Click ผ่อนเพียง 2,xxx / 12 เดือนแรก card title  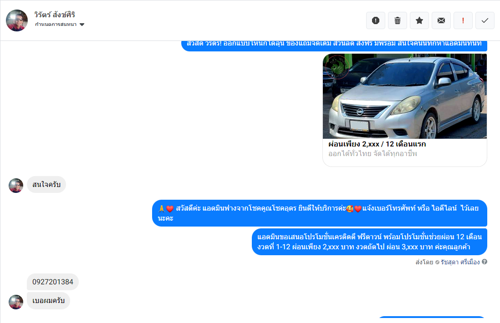[377, 144]
